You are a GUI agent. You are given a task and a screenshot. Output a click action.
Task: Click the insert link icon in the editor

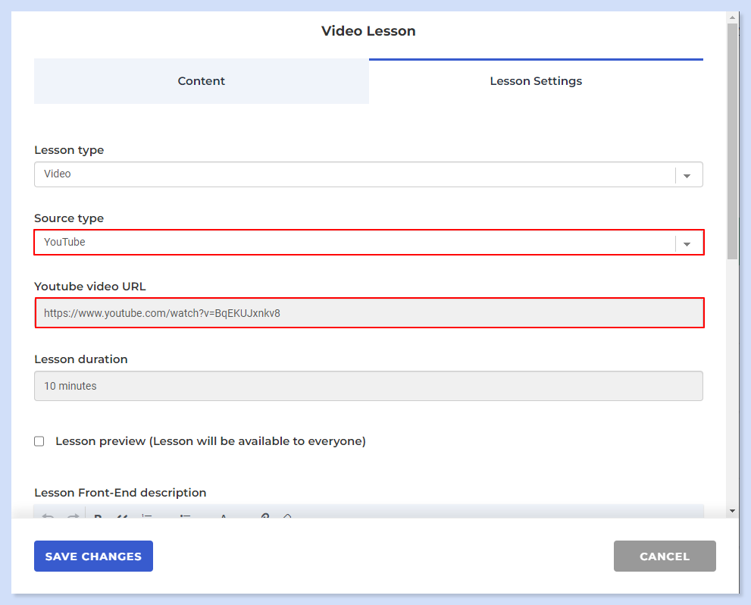coord(265,516)
